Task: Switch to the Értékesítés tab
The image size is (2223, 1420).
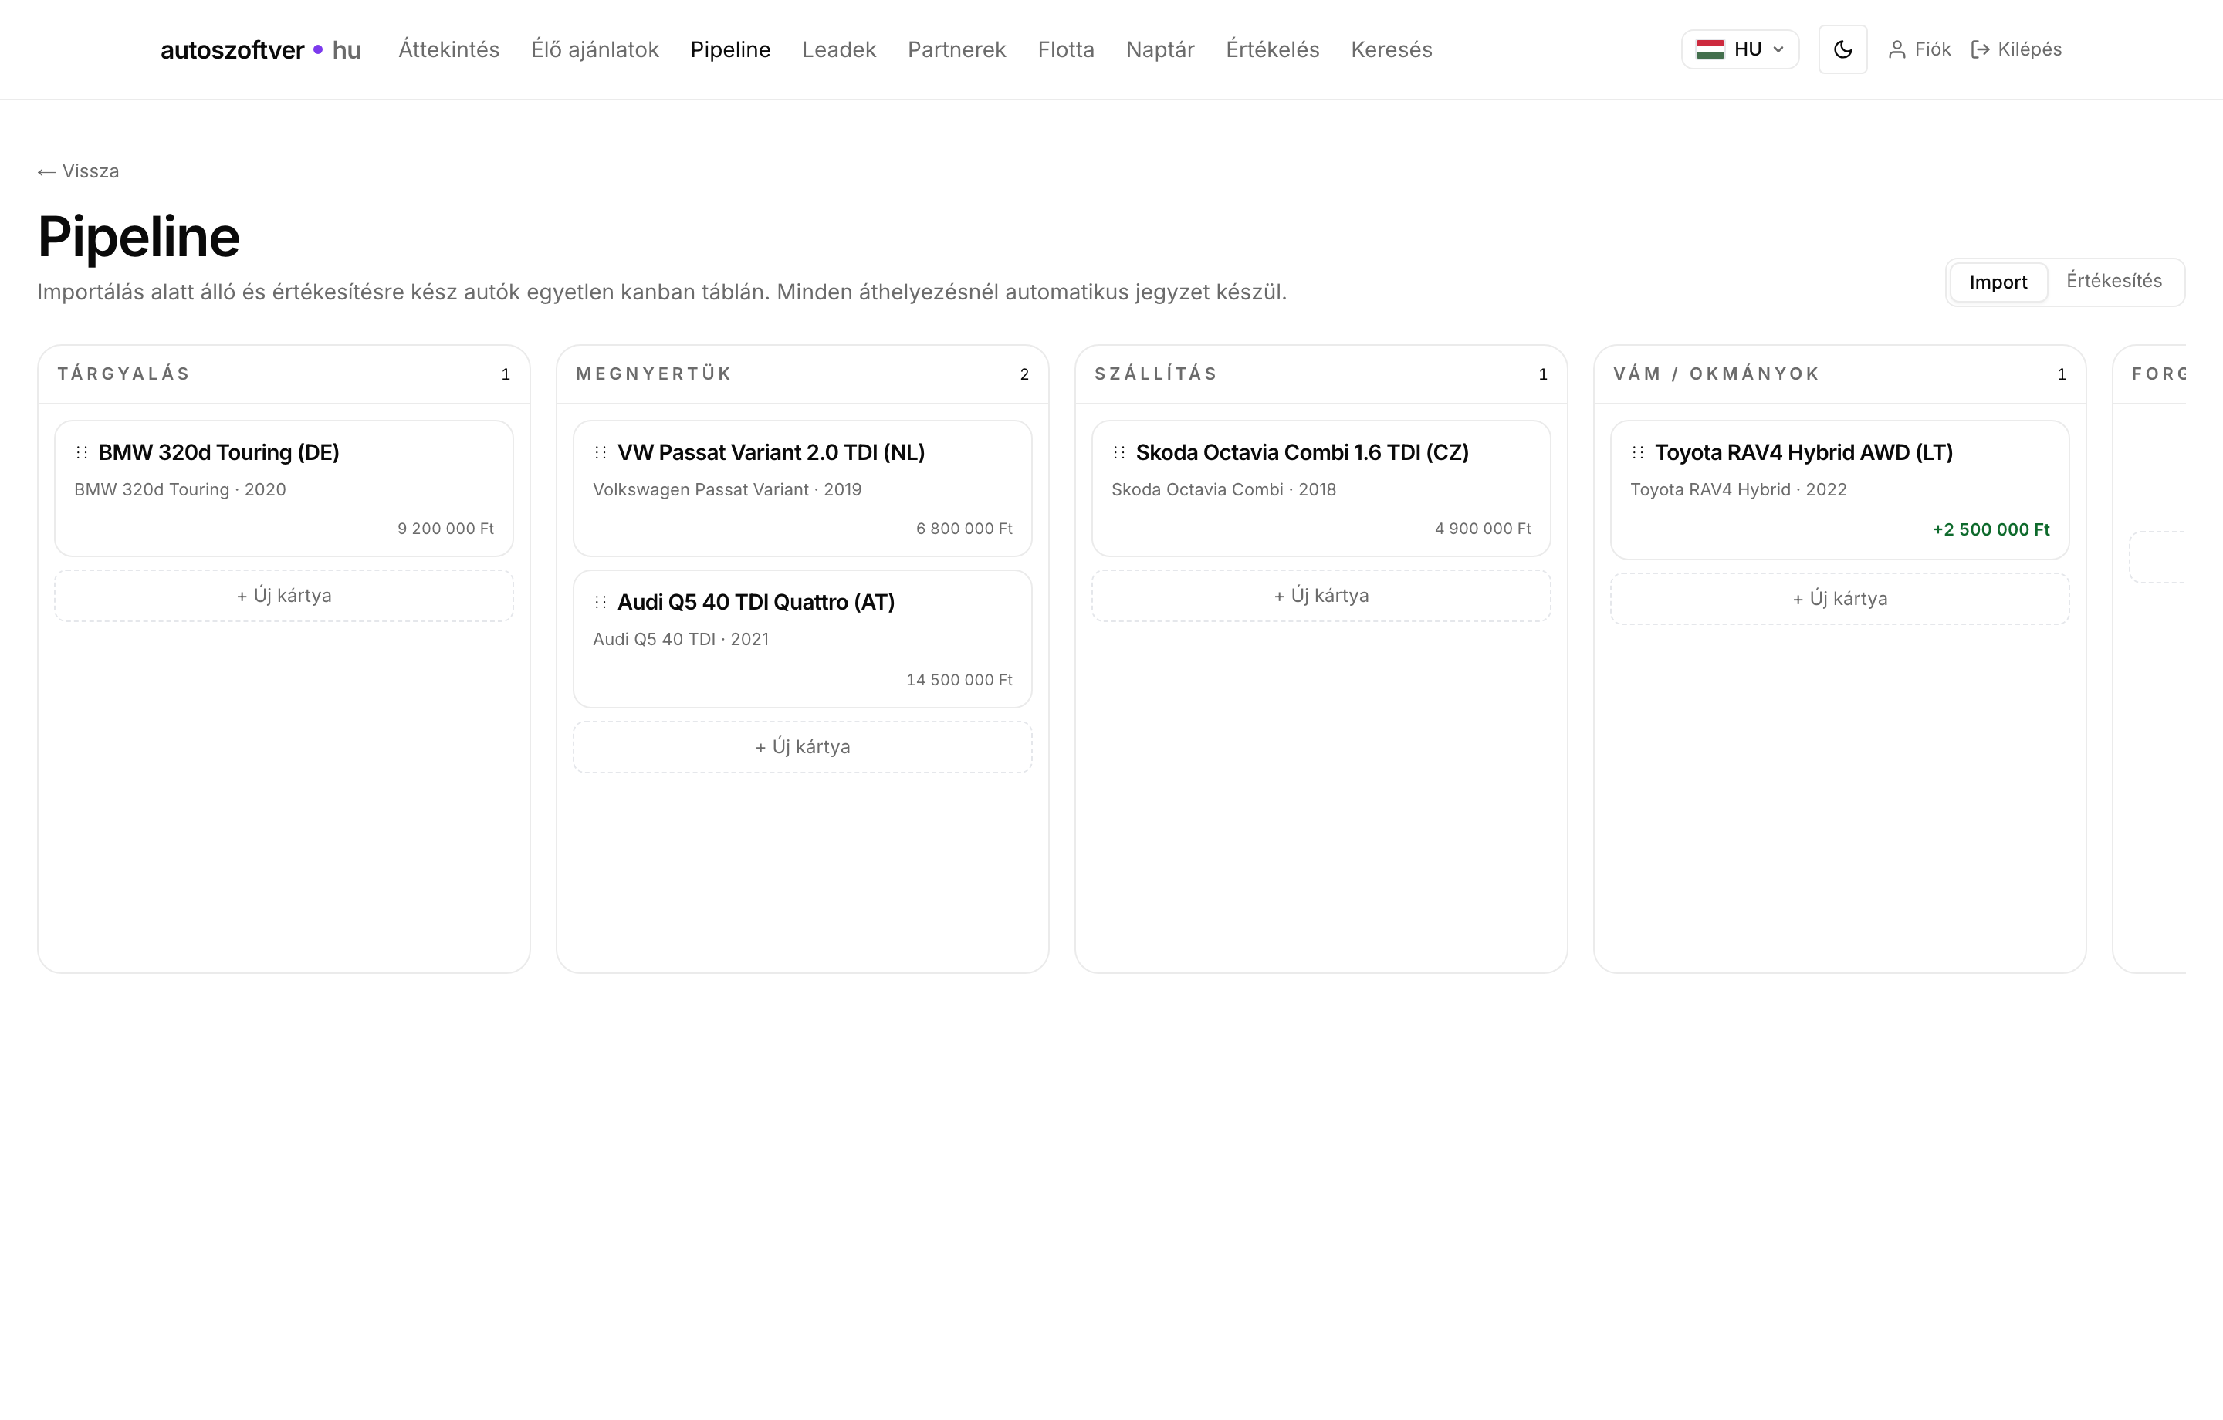Action: click(2113, 281)
